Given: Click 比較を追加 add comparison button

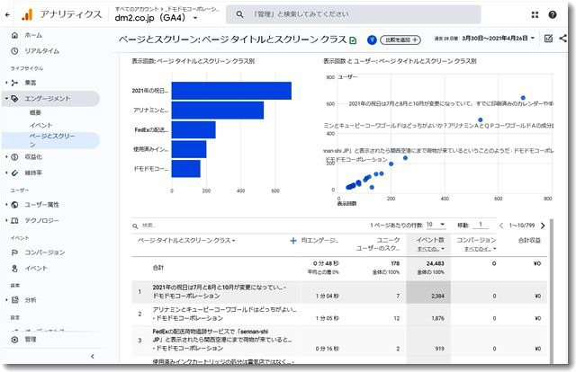Looking at the screenshot, I should pos(400,40).
